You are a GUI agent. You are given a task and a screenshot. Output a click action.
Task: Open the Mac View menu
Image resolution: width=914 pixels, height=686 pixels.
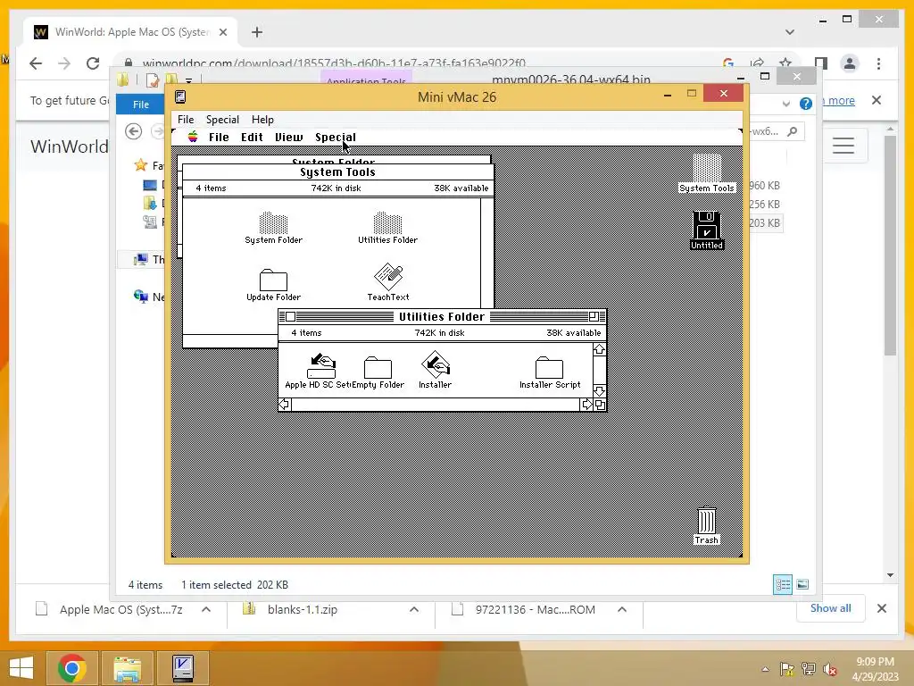288,137
